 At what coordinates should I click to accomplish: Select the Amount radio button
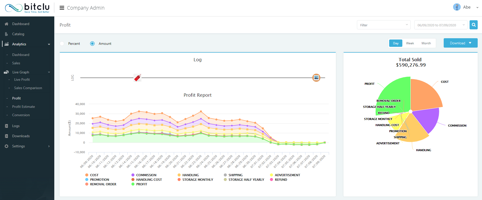pos(92,44)
